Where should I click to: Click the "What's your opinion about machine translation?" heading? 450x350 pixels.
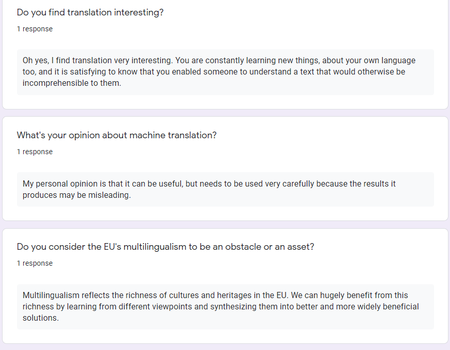(x=117, y=135)
